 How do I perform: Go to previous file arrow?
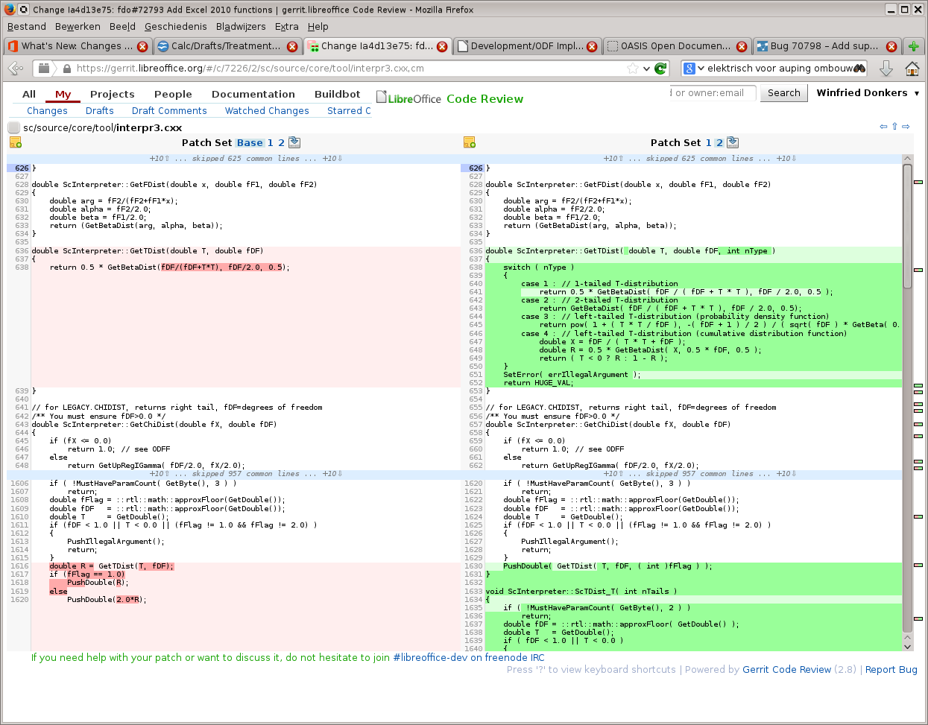click(x=883, y=127)
